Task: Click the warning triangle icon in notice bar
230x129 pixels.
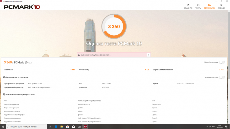Action: coord(79,55)
